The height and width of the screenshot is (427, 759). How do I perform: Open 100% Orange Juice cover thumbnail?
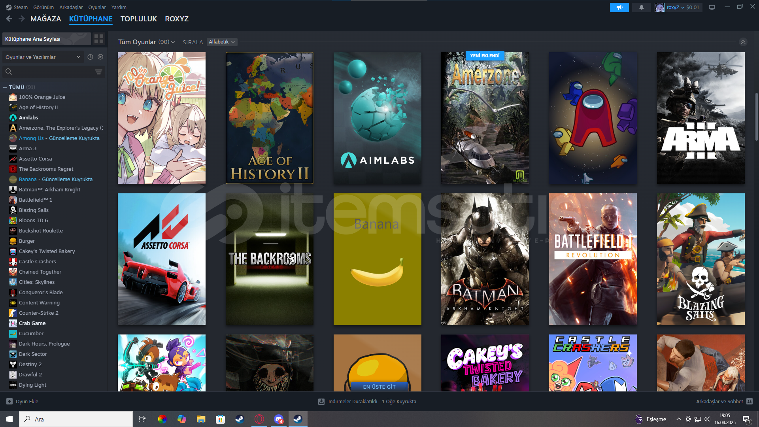[x=162, y=118]
